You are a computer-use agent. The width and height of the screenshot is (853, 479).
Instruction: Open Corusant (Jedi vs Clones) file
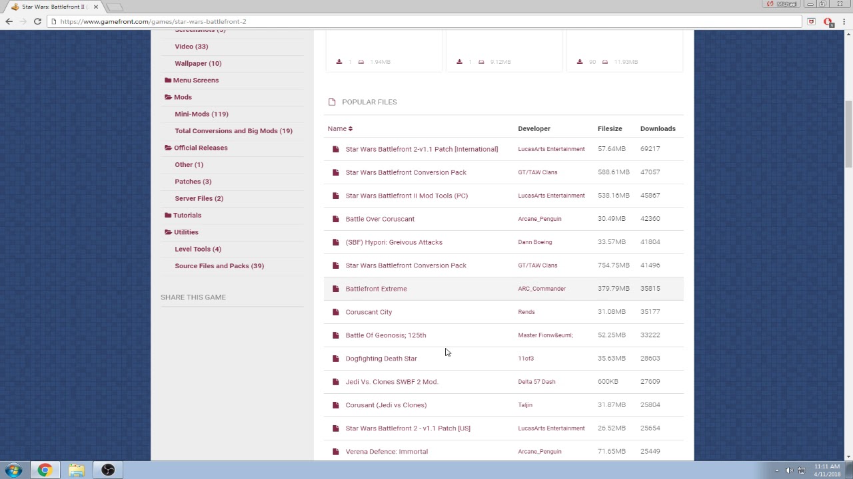[x=386, y=405]
